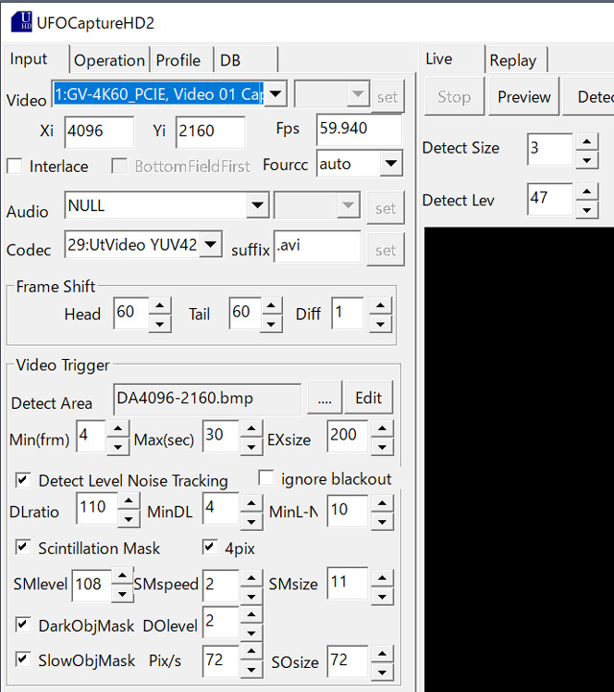Click the SMlevel value field showing 108
Screen dimensions: 614x692
point(91,585)
